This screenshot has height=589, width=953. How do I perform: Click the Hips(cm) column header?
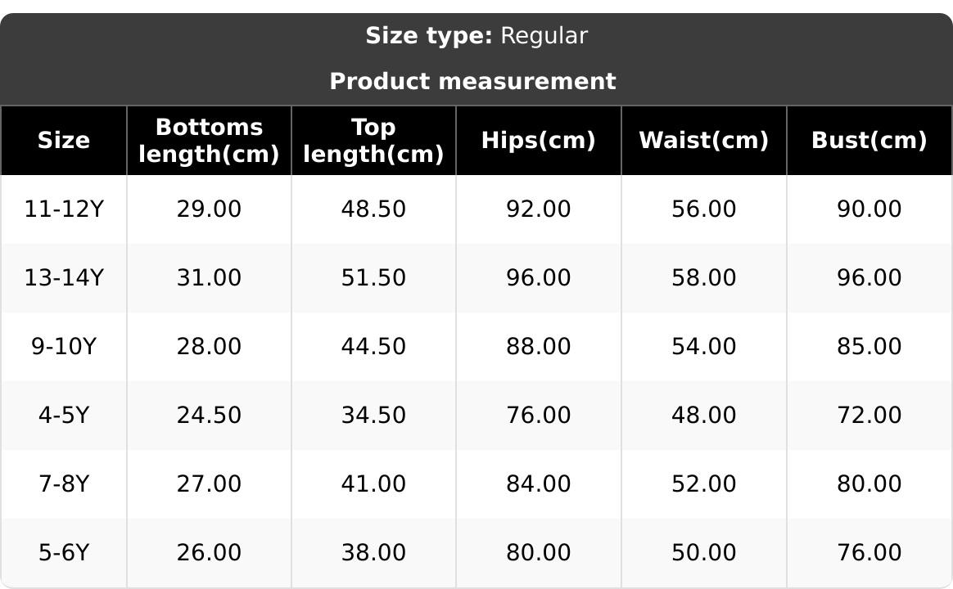click(538, 141)
